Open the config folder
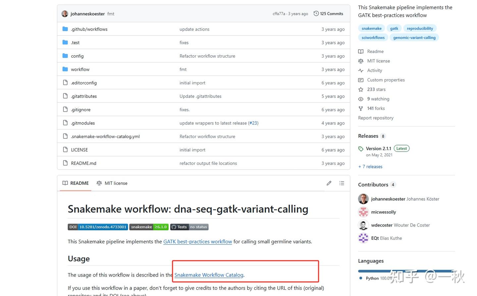 tap(77, 56)
